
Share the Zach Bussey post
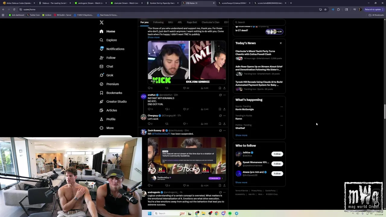click(224, 186)
